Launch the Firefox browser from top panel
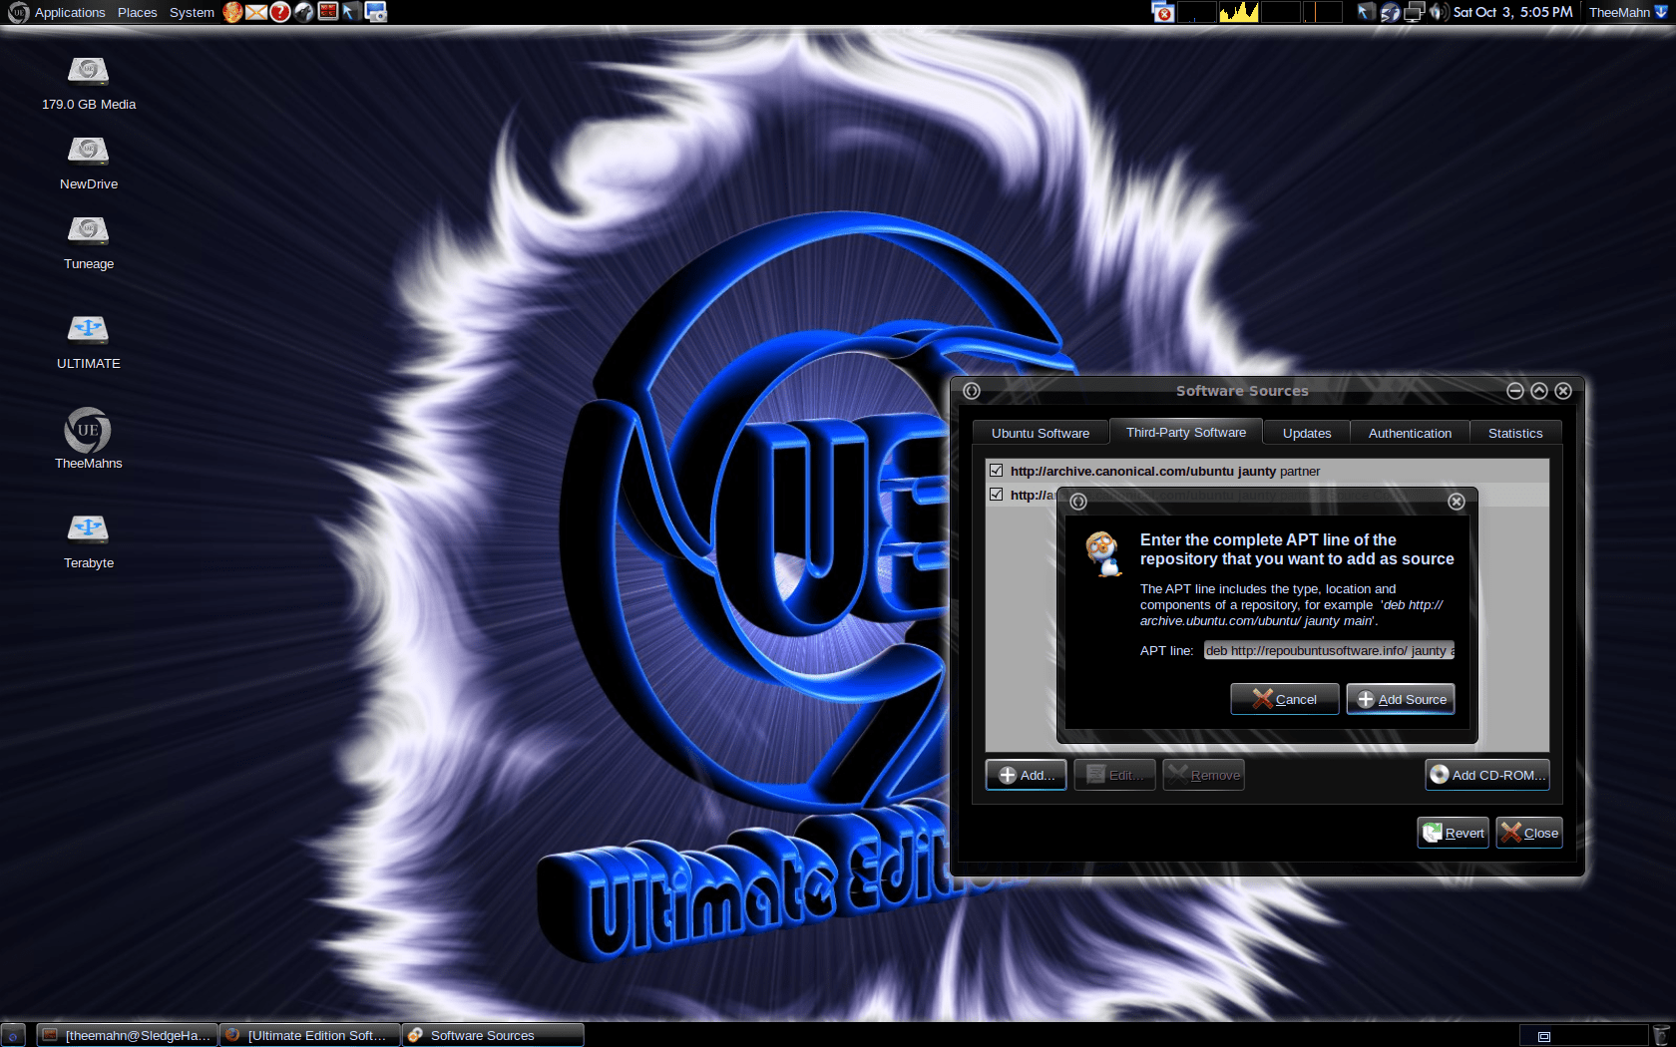This screenshot has height=1047, width=1676. click(x=232, y=12)
